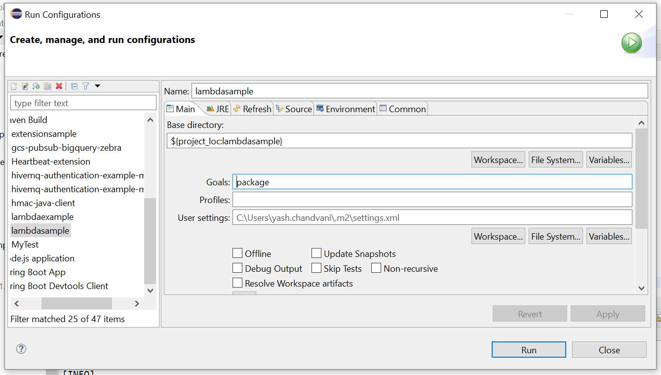661x375 pixels.
Task: Click Workspace button under Base directory
Action: click(498, 160)
